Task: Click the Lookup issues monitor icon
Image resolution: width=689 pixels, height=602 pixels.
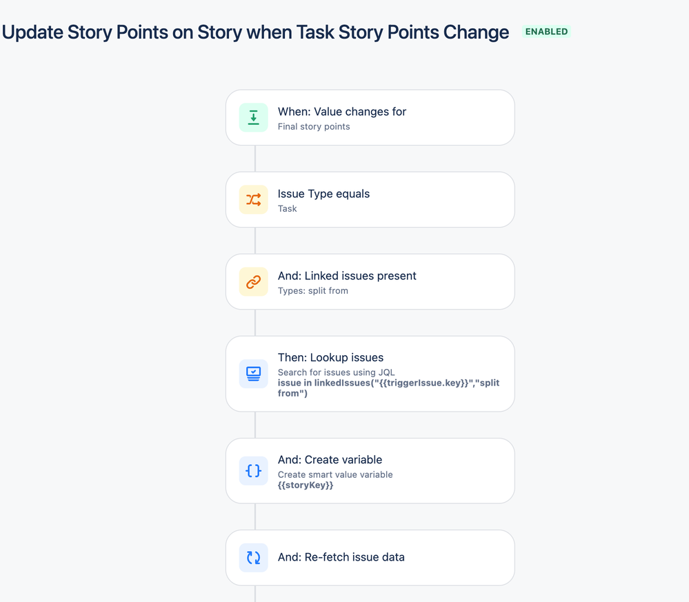Action: 254,374
